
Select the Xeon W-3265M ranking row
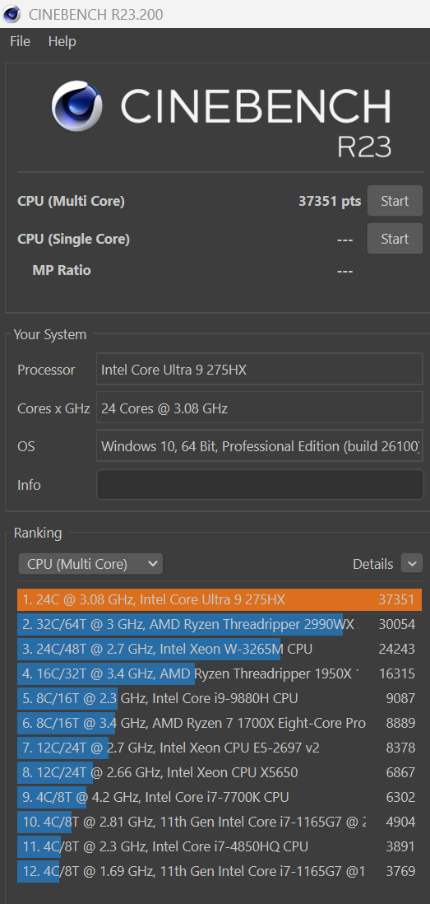click(220, 649)
